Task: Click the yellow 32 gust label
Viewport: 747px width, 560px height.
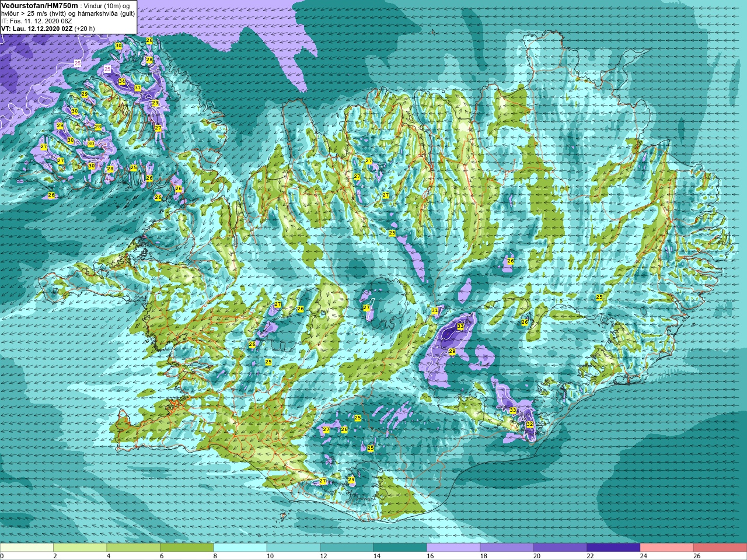Action: point(530,424)
